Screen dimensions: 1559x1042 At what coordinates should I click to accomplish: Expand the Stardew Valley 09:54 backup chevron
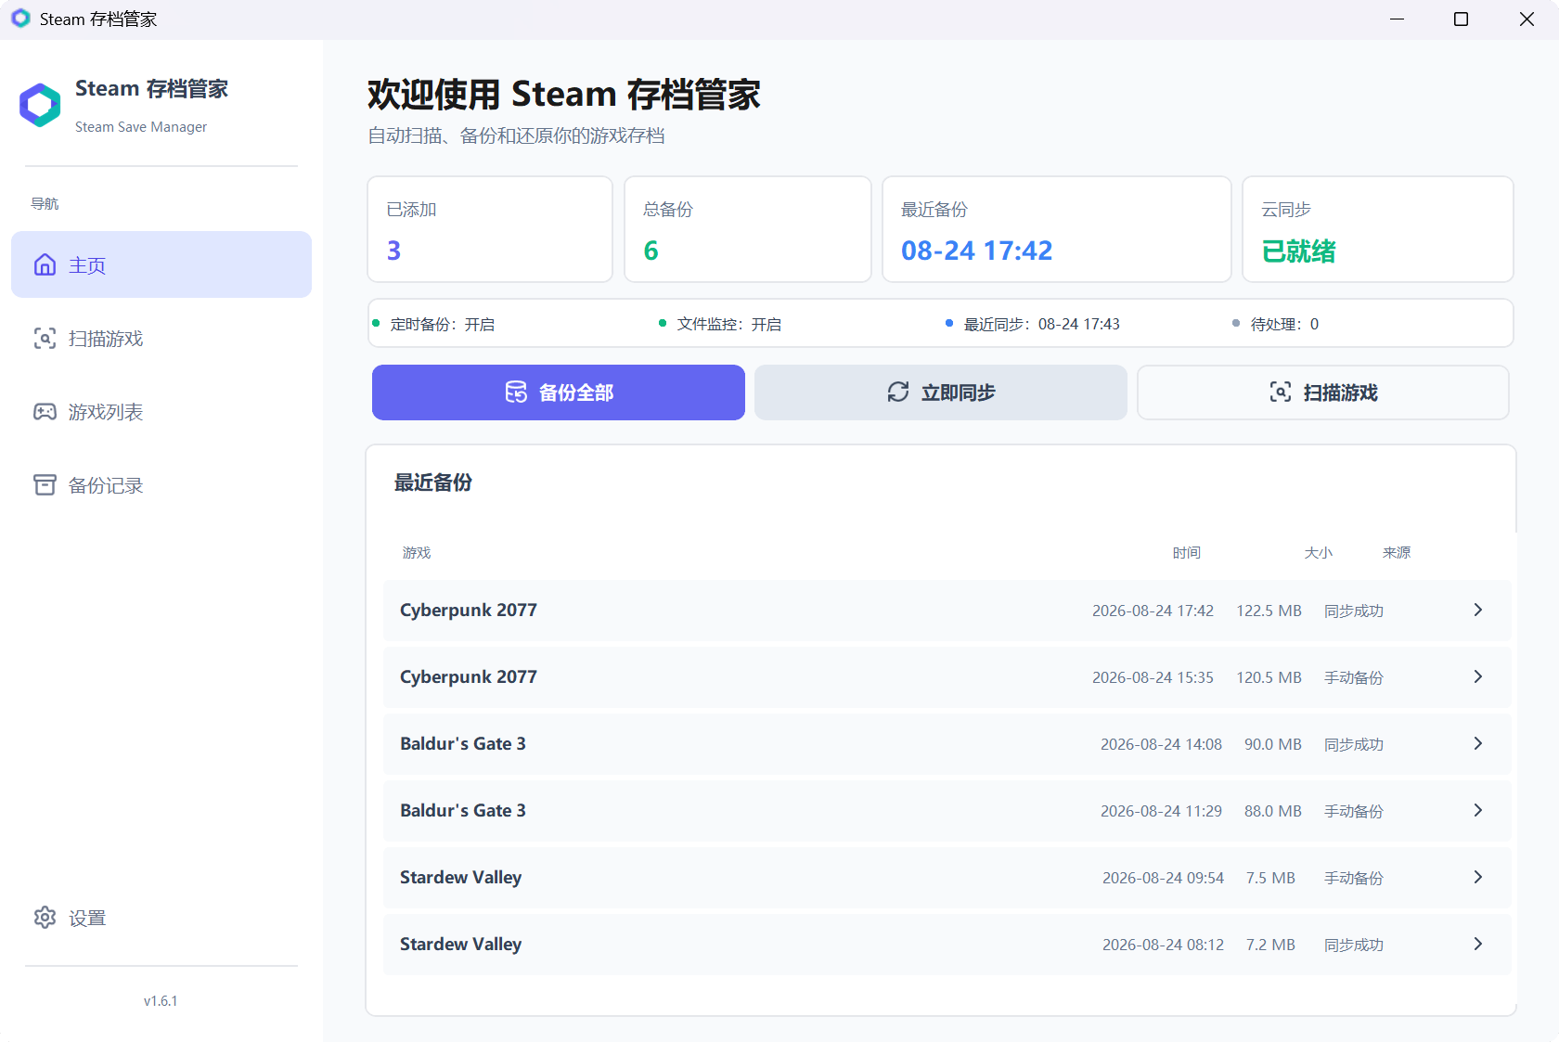[1478, 877]
